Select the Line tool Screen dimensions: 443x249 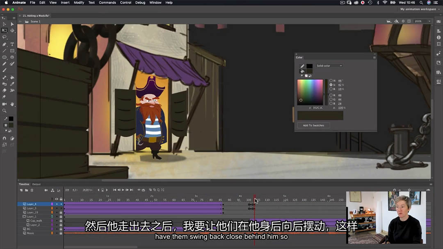tap(4, 51)
